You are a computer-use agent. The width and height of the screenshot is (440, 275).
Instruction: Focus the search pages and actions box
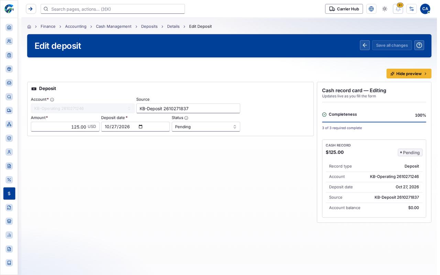[113, 9]
